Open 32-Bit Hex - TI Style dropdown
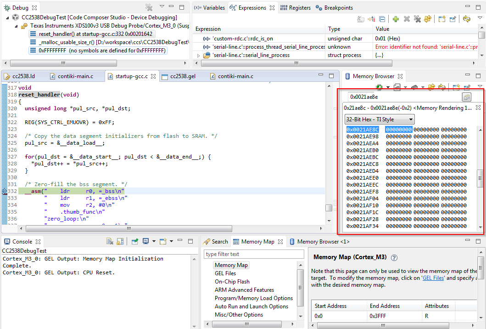This screenshot has height=329, width=486. coord(380,119)
